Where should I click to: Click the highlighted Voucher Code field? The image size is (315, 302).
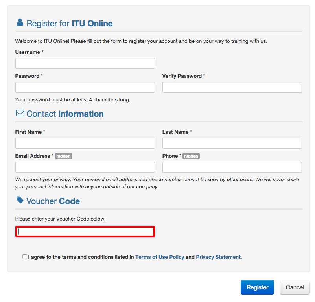pyautogui.click(x=85, y=232)
